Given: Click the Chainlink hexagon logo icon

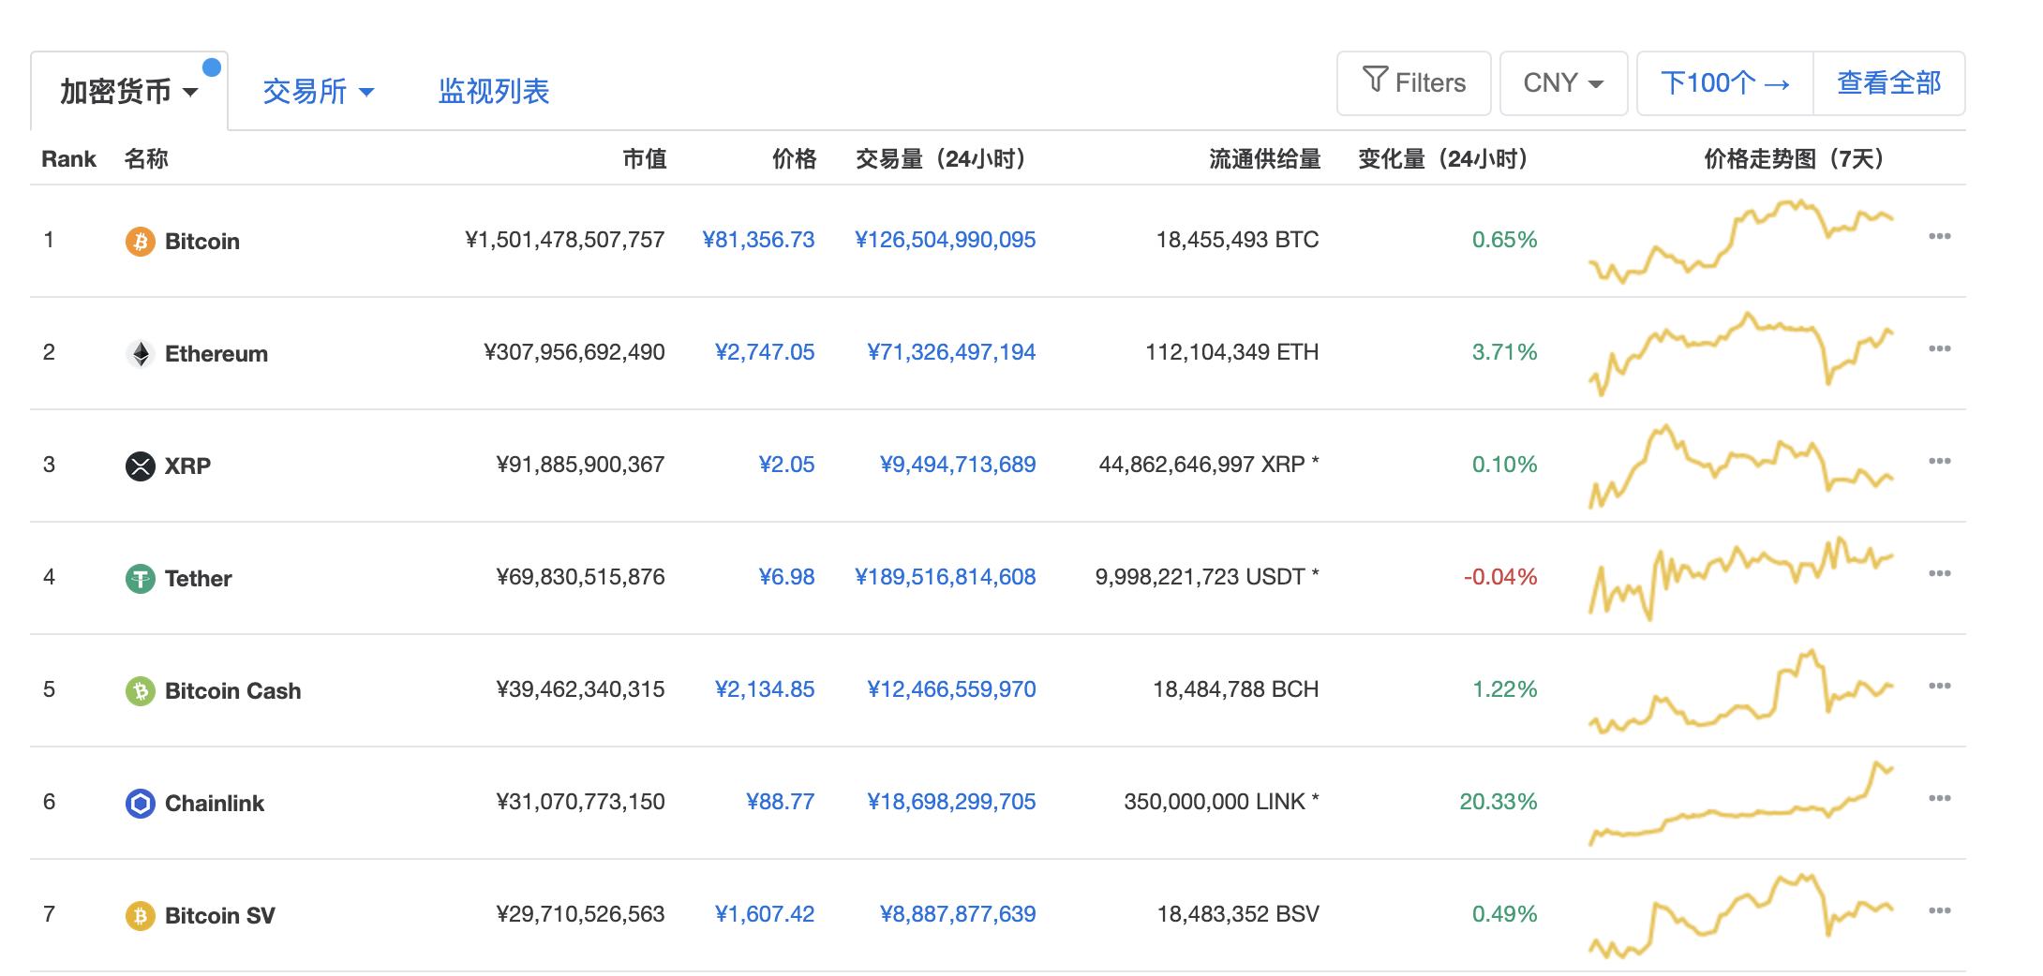Looking at the screenshot, I should coord(141,804).
